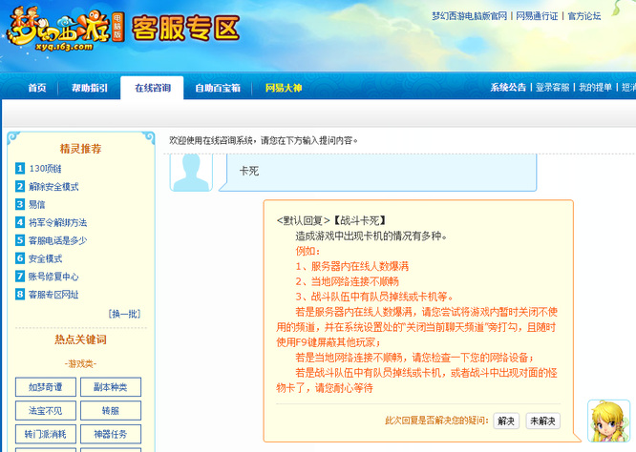Click the 转门派消耗 keyword button

click(x=46, y=434)
